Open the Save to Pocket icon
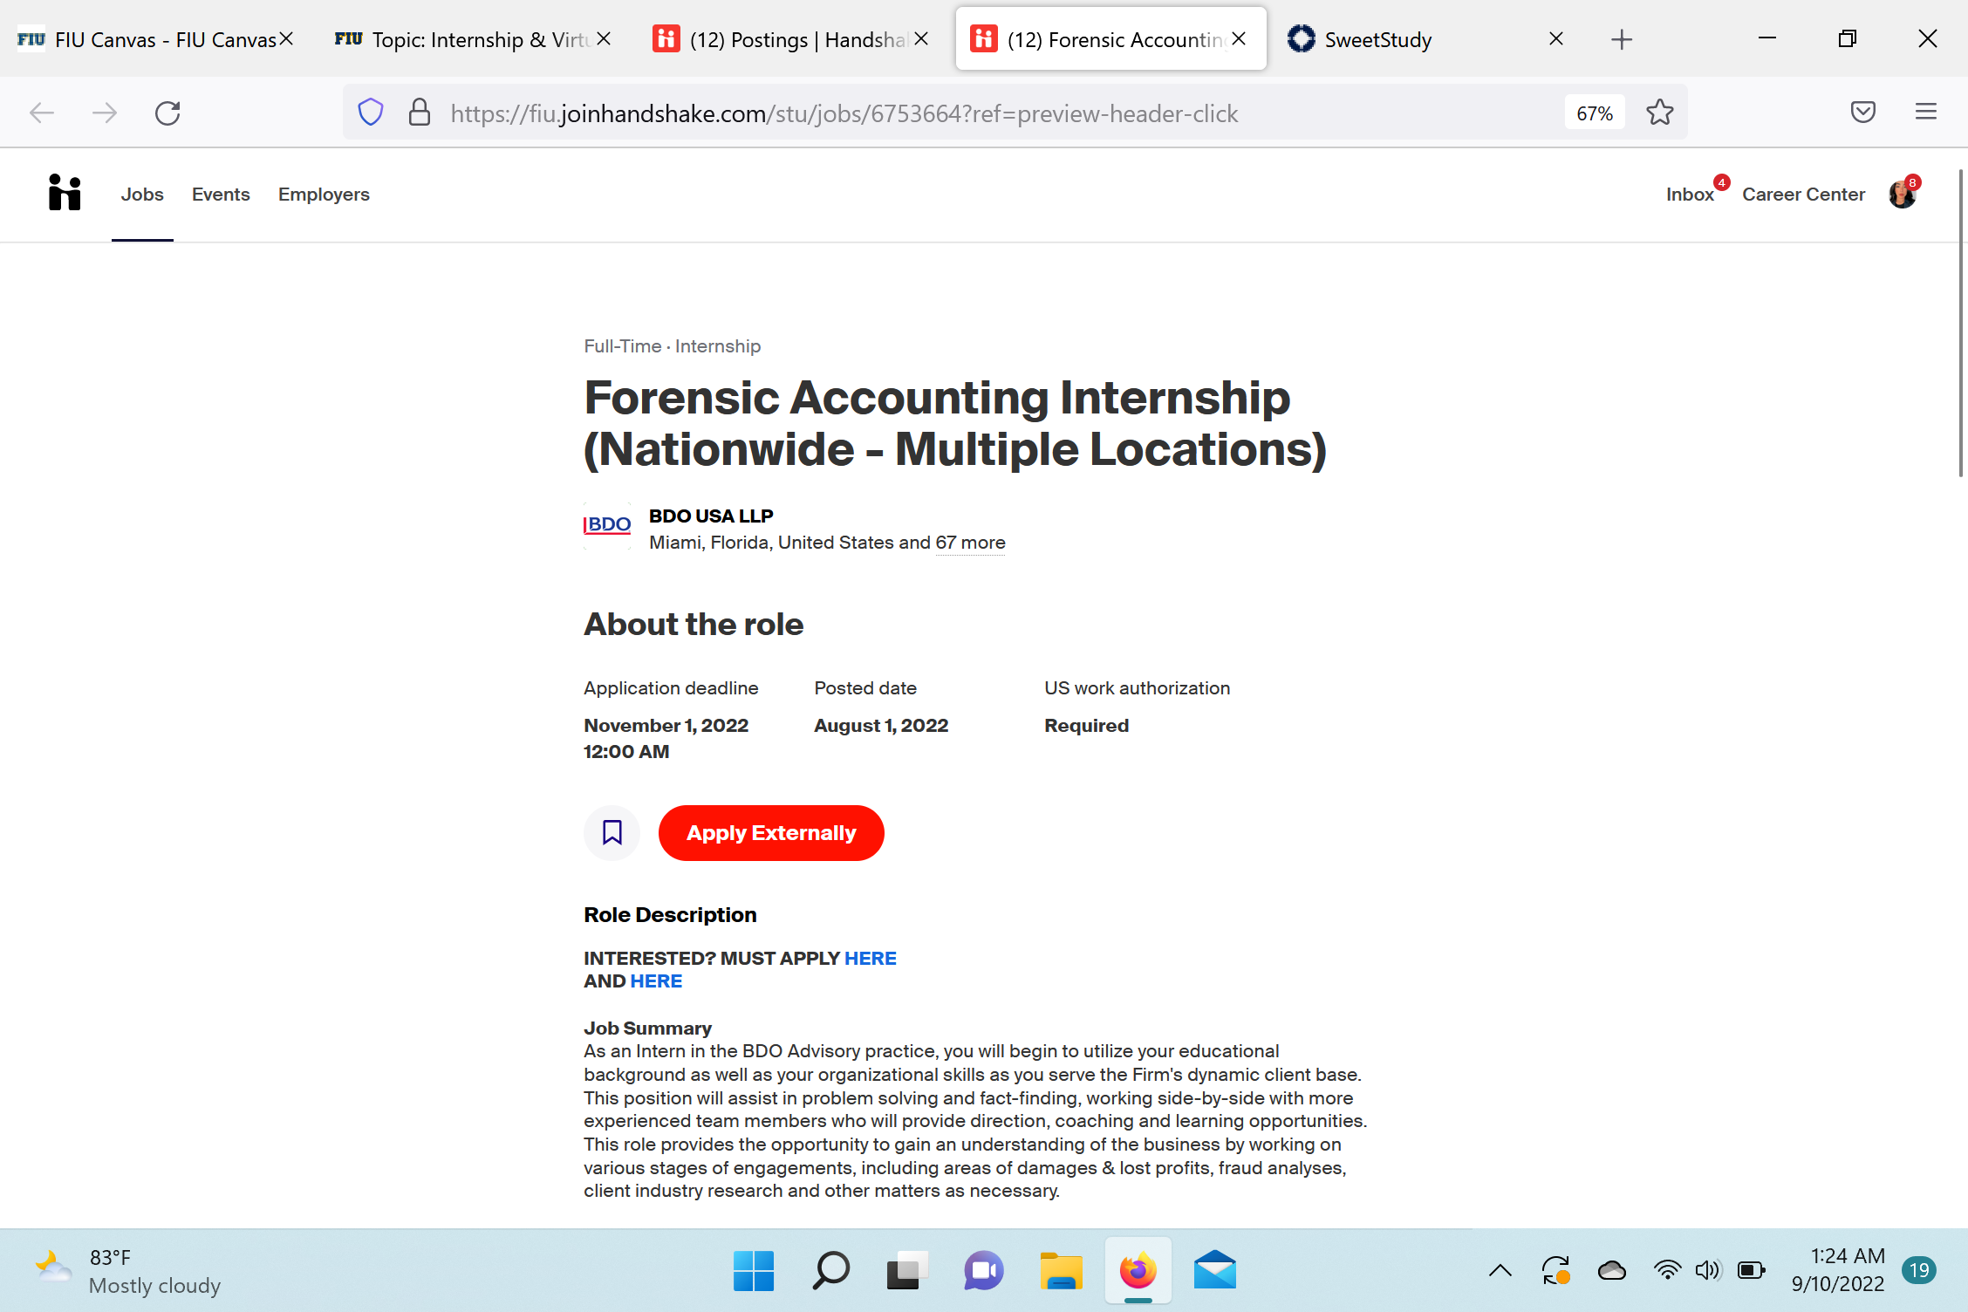The image size is (1968, 1312). pyautogui.click(x=1863, y=112)
